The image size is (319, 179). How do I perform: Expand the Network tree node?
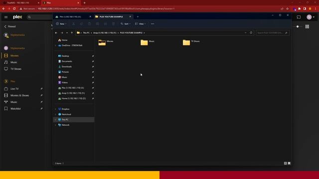tap(55, 125)
